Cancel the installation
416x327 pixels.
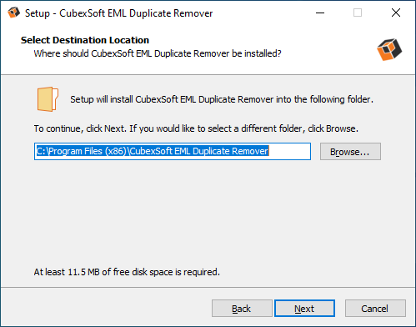pyautogui.click(x=375, y=309)
